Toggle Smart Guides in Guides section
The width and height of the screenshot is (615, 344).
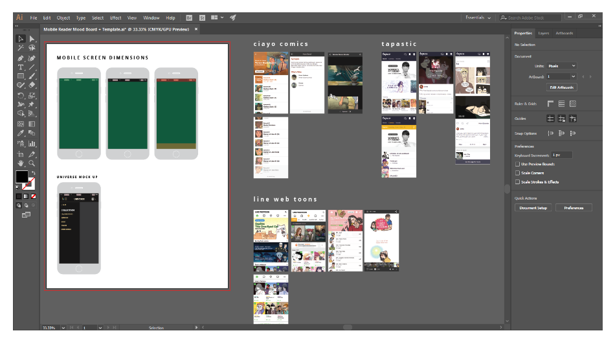tap(573, 118)
